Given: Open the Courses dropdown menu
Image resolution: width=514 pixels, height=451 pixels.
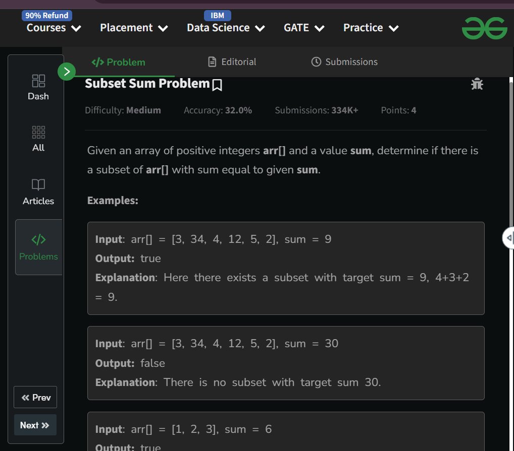Looking at the screenshot, I should (54, 28).
